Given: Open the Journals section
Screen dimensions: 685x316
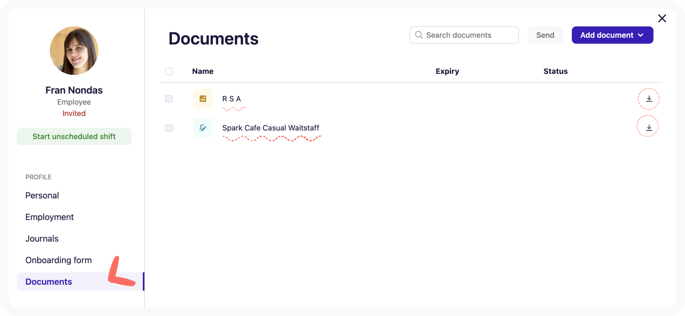Looking at the screenshot, I should (42, 238).
